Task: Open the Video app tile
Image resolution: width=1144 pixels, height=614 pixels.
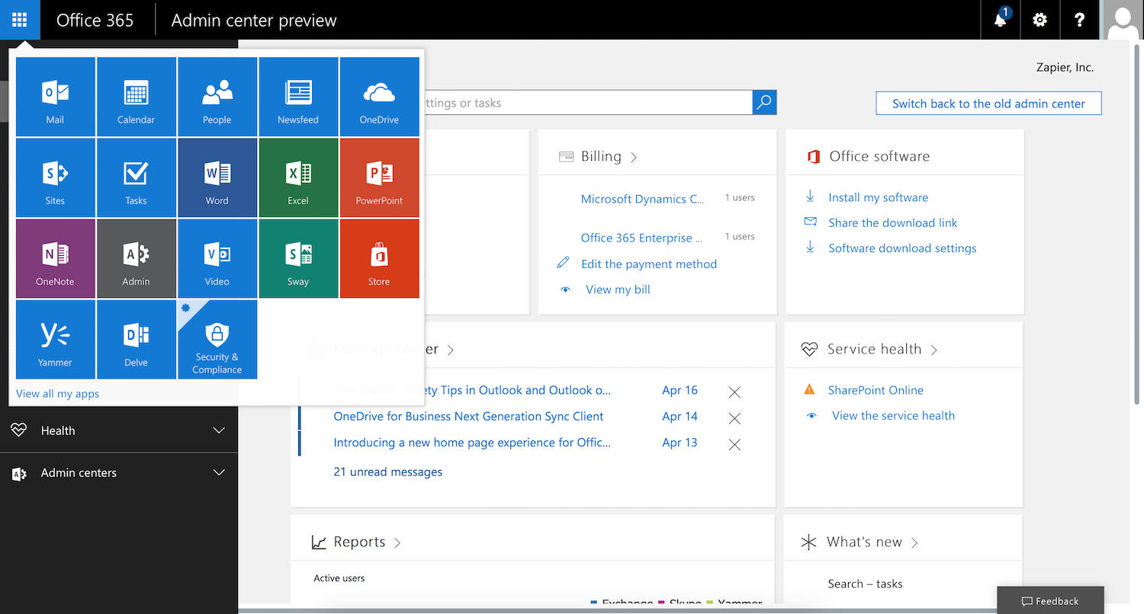Action: point(217,258)
